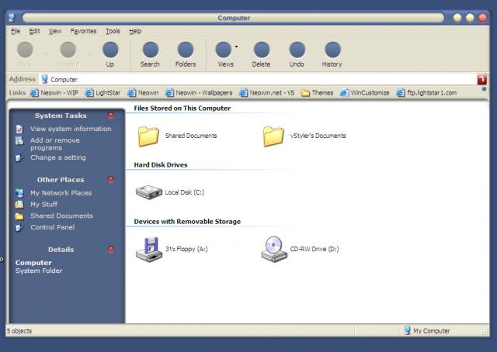
Task: Open the History toolbar button
Action: (x=332, y=55)
